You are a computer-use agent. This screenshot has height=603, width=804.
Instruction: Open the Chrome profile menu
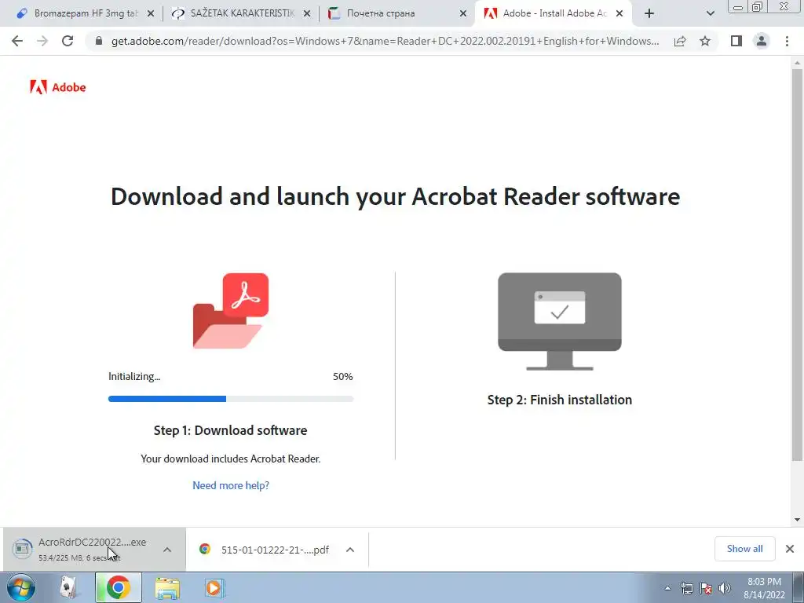762,41
